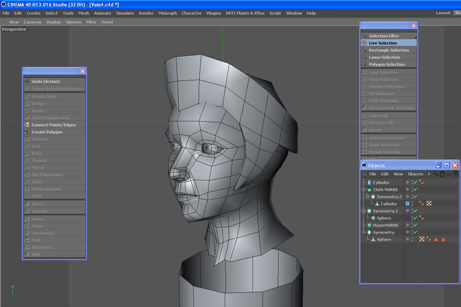The image size is (461, 307).
Task: Click the Create Polygon tool
Action: coord(47,132)
